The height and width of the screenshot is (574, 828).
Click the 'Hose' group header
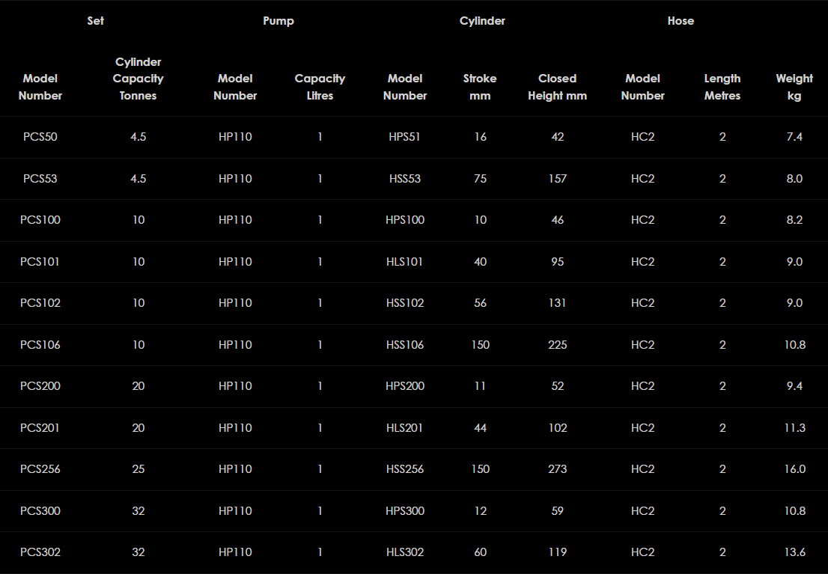681,21
